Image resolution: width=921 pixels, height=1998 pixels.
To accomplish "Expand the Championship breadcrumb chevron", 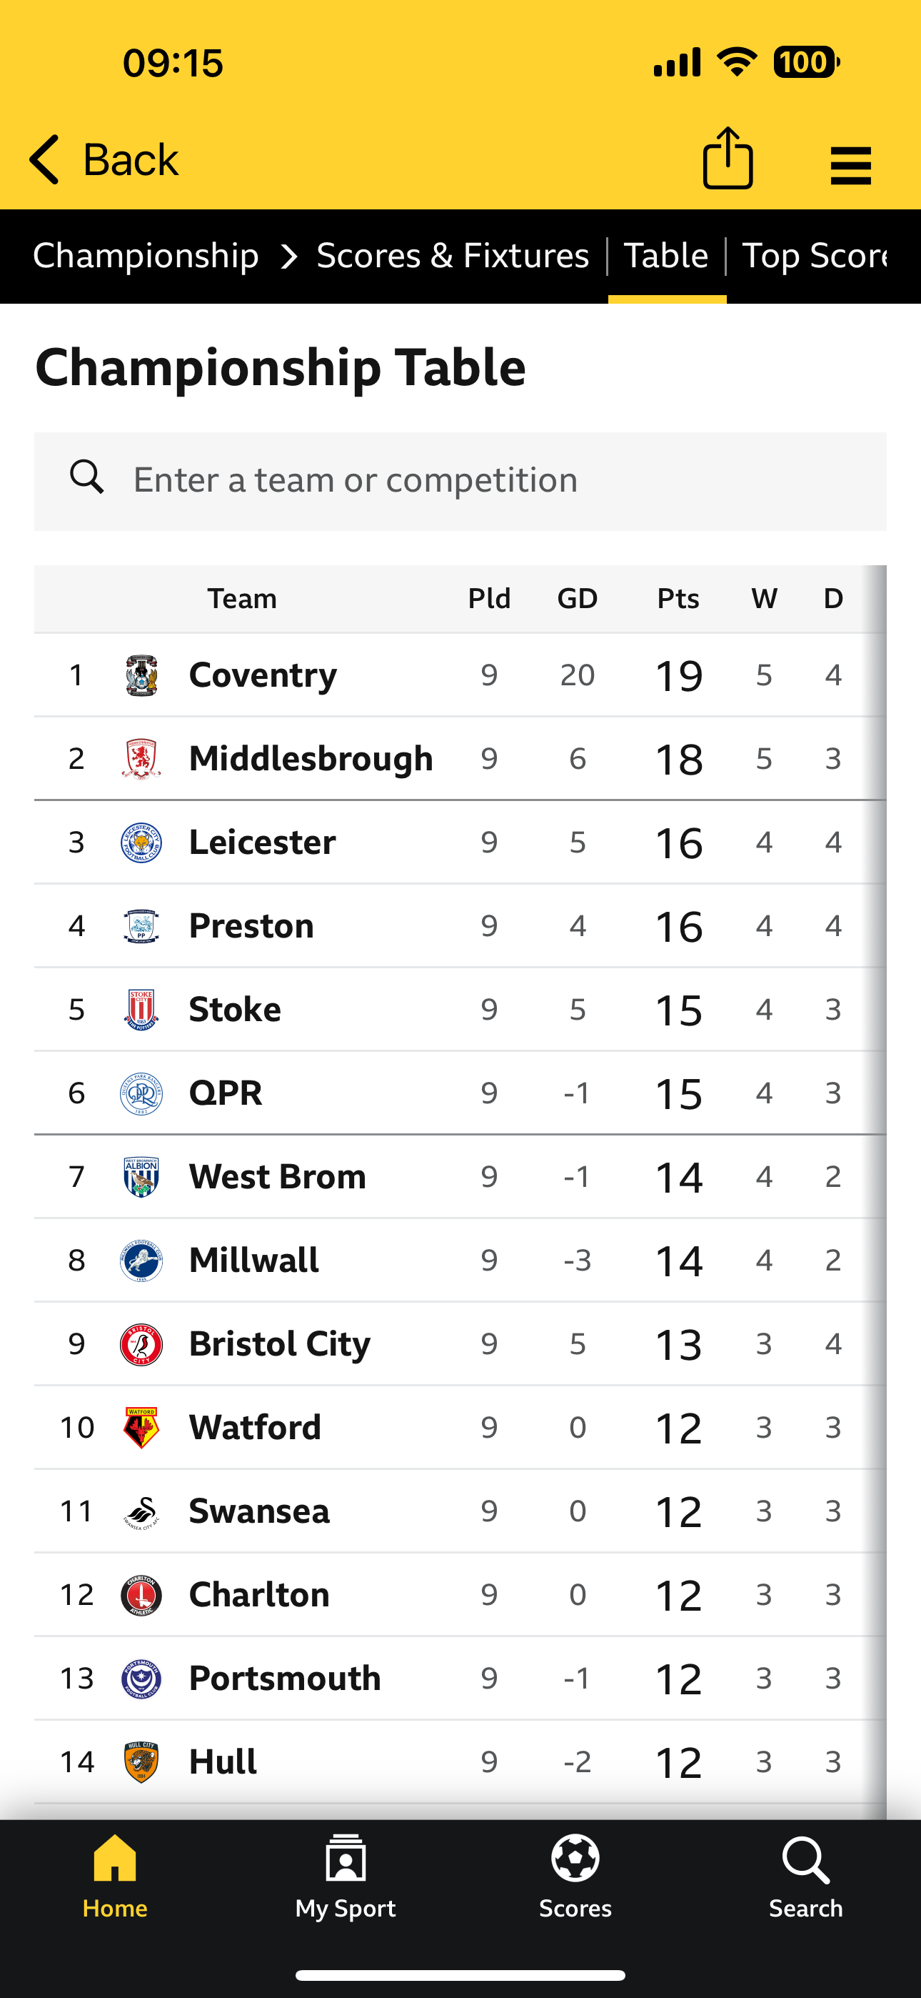I will pyautogui.click(x=289, y=257).
